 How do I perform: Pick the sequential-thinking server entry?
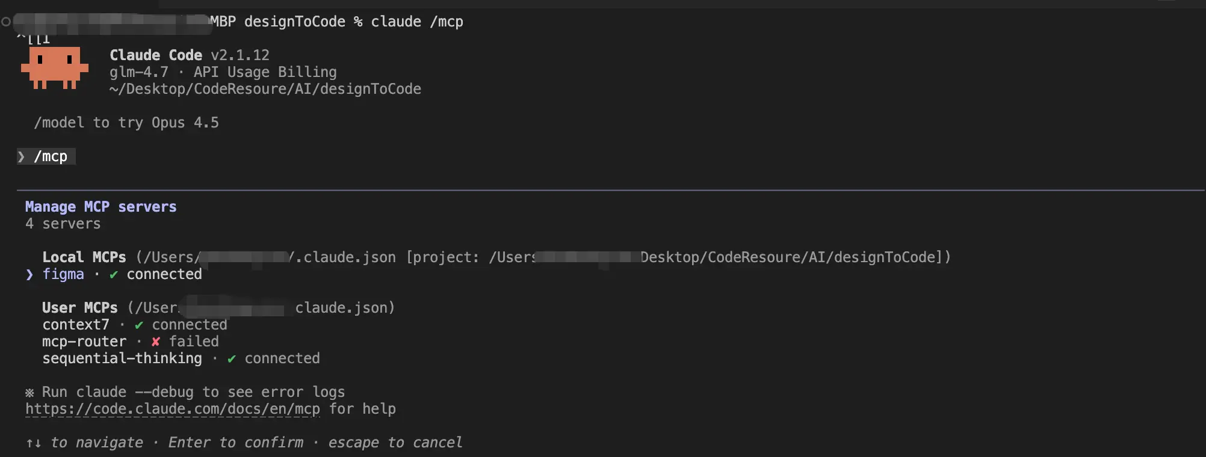pos(122,358)
